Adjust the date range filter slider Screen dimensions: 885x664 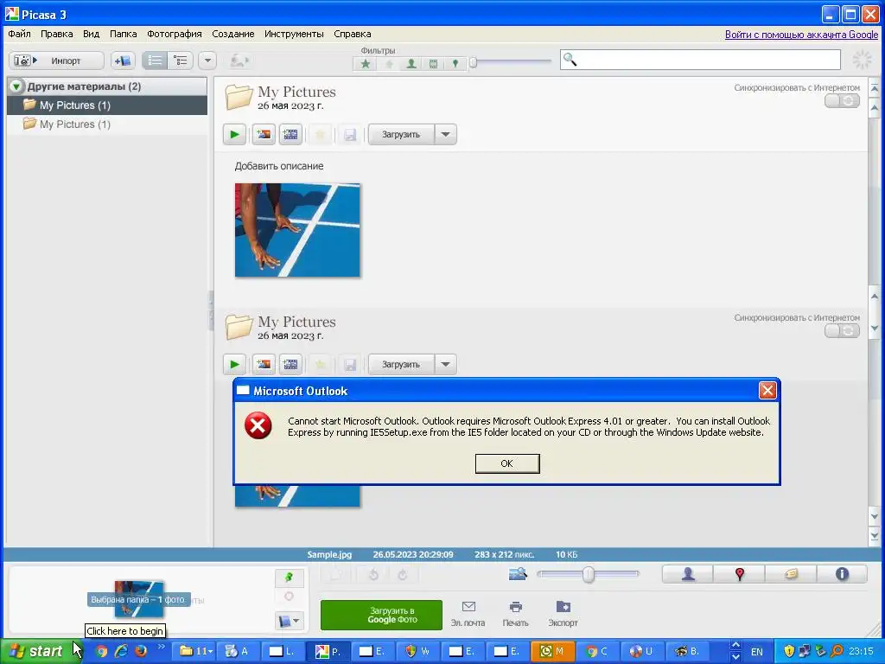point(473,62)
